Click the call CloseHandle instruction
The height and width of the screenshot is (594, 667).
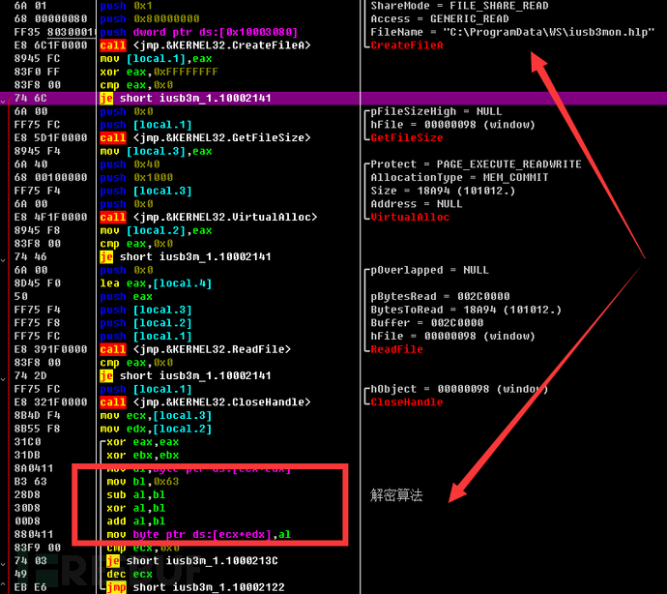[x=206, y=401]
